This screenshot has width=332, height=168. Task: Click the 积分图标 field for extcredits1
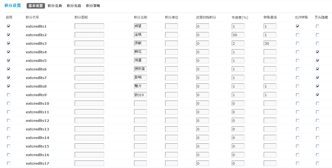coord(89,26)
